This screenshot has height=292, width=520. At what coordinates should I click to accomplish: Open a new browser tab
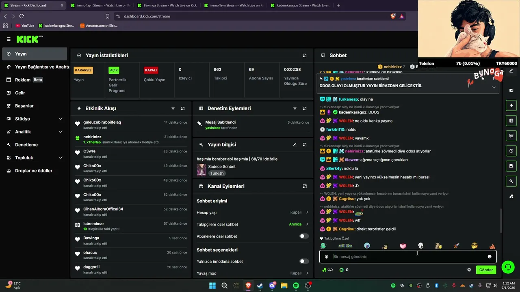(338, 5)
